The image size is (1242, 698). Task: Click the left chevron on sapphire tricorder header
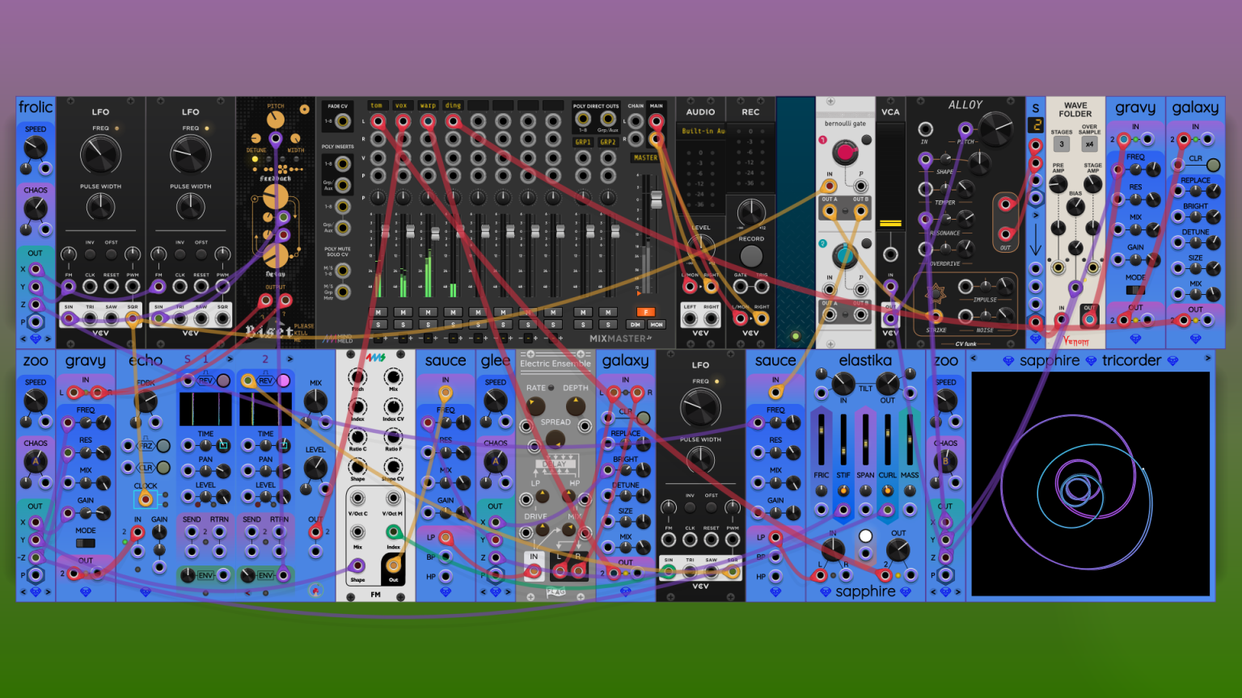pos(974,358)
